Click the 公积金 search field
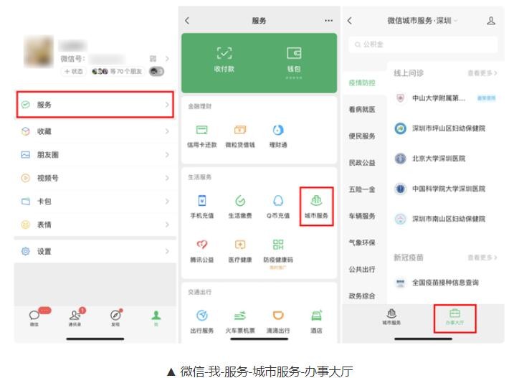 pyautogui.click(x=423, y=44)
